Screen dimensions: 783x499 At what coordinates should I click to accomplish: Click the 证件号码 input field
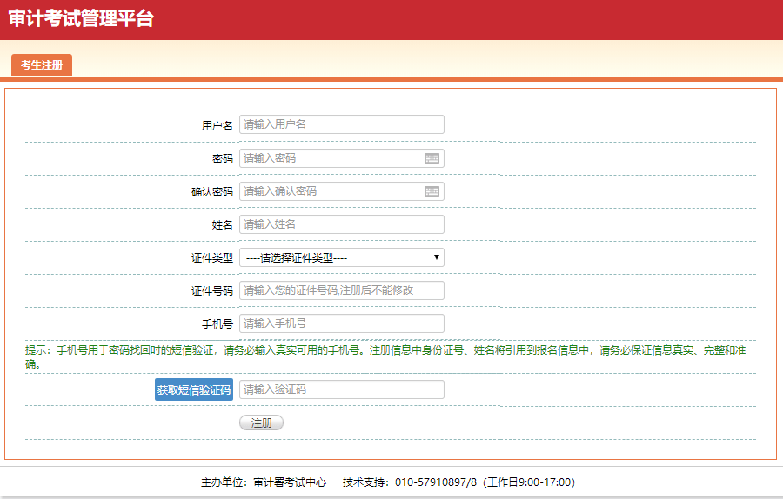click(x=341, y=290)
